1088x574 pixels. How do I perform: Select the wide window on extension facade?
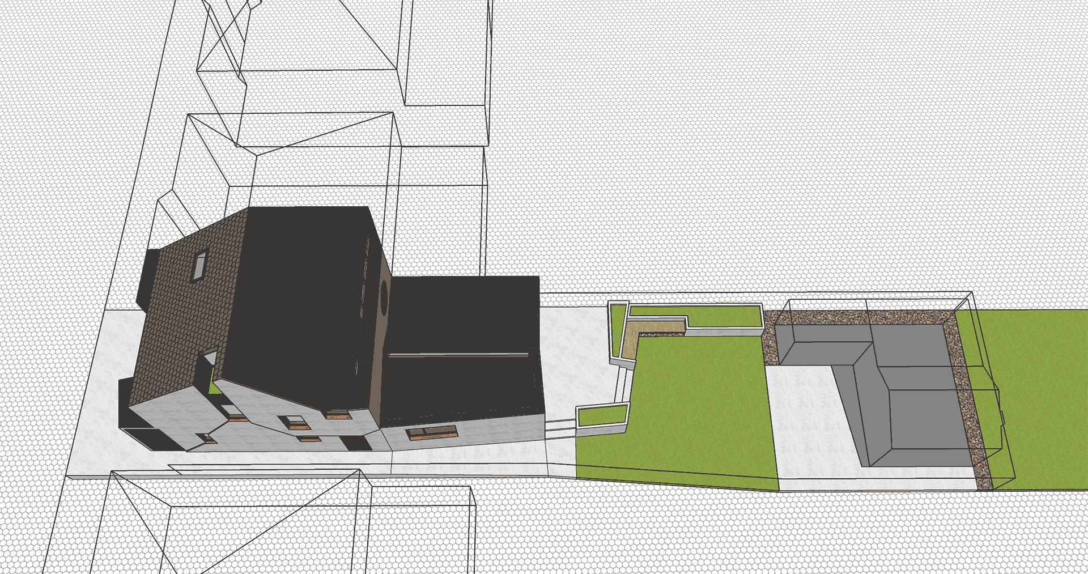[432, 433]
